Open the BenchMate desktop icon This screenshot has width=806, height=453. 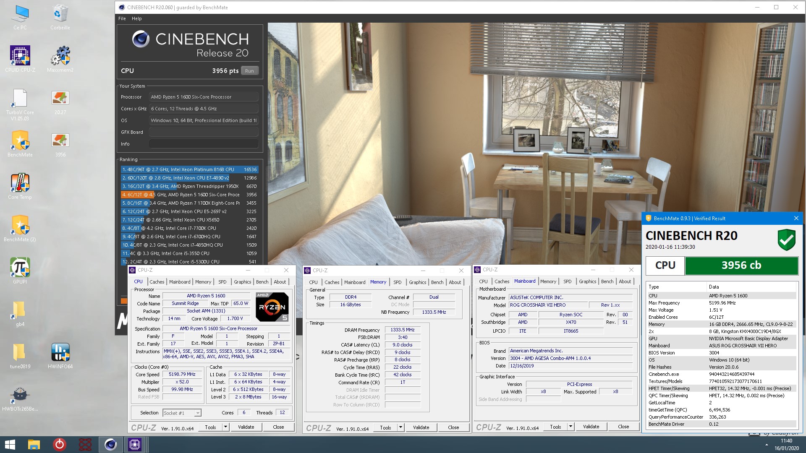tap(20, 144)
